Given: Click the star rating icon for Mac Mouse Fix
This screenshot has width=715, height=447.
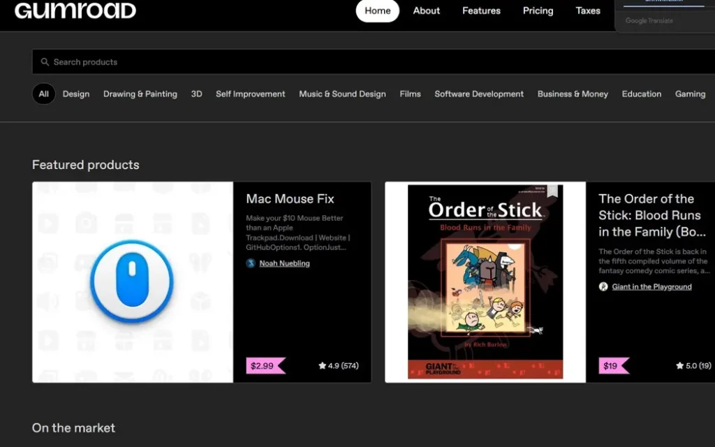Looking at the screenshot, I should 322,365.
